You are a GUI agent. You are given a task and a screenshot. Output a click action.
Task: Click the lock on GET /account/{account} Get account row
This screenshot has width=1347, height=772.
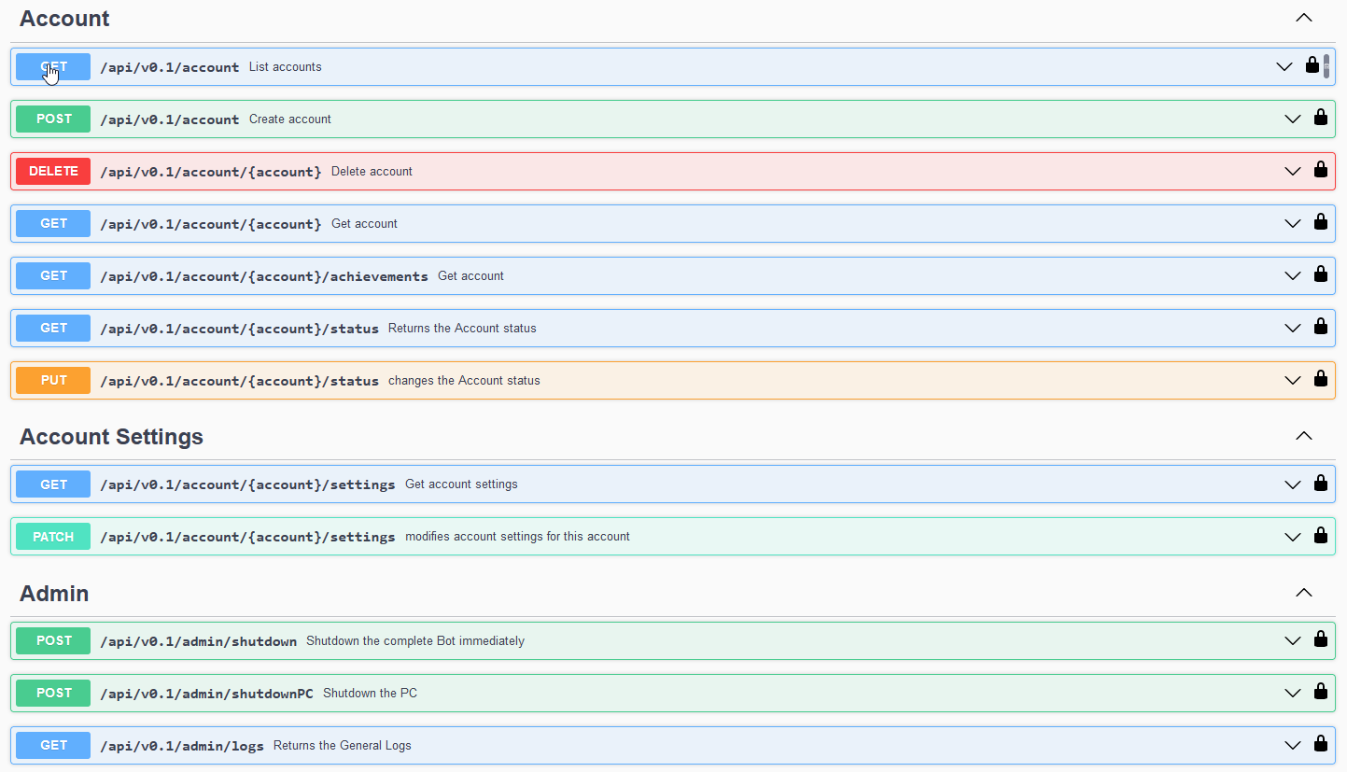pyautogui.click(x=1321, y=223)
